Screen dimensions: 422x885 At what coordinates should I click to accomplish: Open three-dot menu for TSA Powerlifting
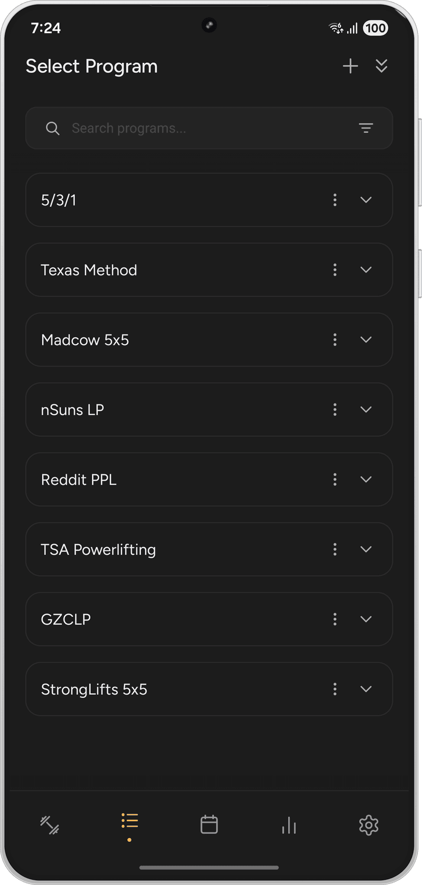tap(335, 549)
